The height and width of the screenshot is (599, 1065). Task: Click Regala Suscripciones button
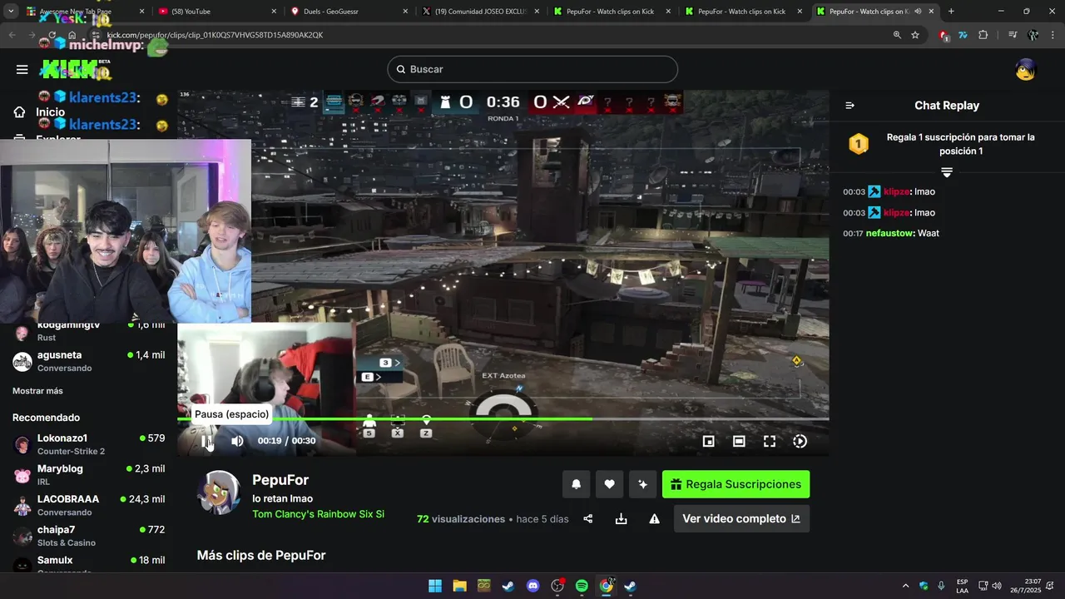click(736, 484)
